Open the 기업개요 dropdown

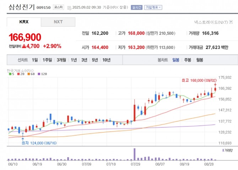coord(153,7)
